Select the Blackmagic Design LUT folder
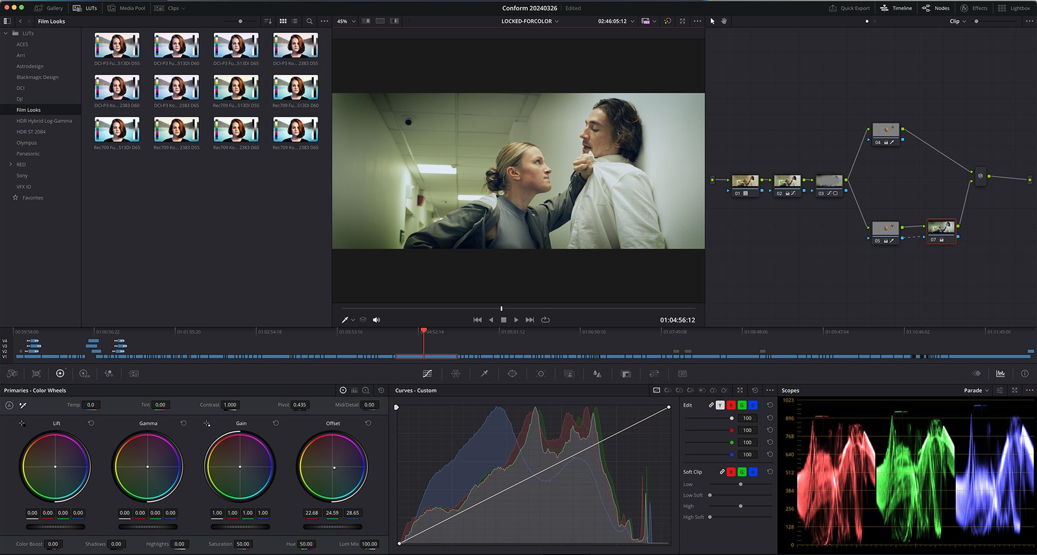The width and height of the screenshot is (1037, 555). coord(38,77)
